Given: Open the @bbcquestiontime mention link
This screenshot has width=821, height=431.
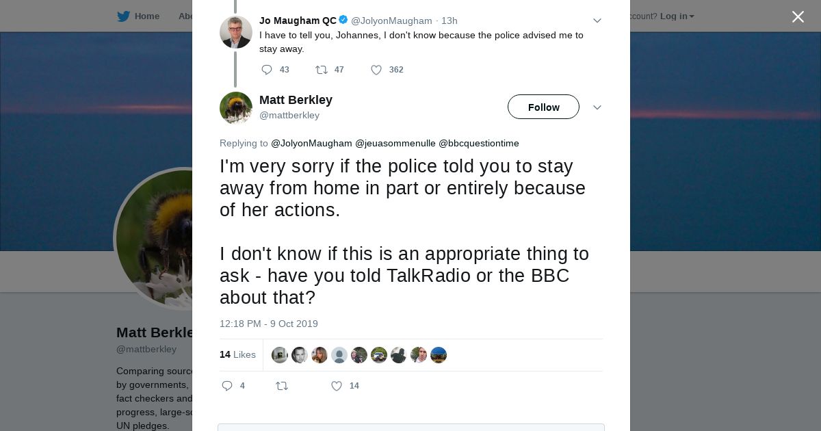Looking at the screenshot, I should point(478,143).
